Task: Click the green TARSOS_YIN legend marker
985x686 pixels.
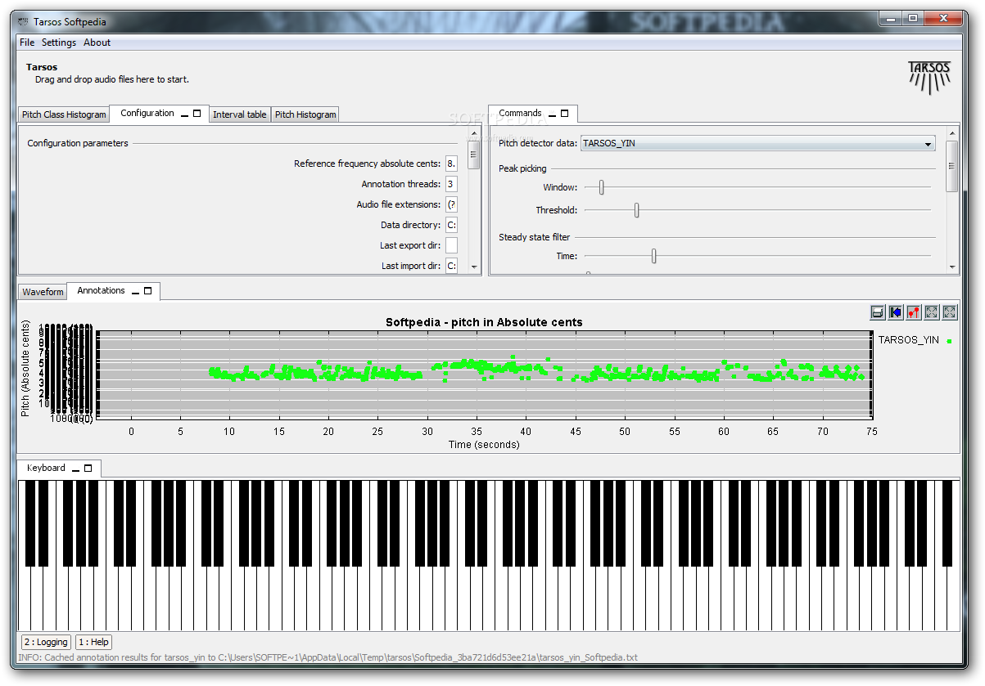Action: pos(949,340)
